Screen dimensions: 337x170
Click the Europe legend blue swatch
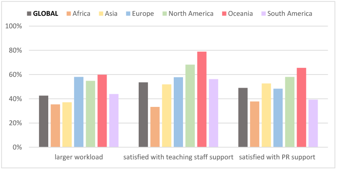pyautogui.click(x=128, y=14)
